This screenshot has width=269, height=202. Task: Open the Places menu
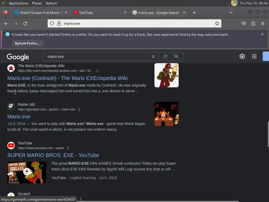[x=37, y=3]
